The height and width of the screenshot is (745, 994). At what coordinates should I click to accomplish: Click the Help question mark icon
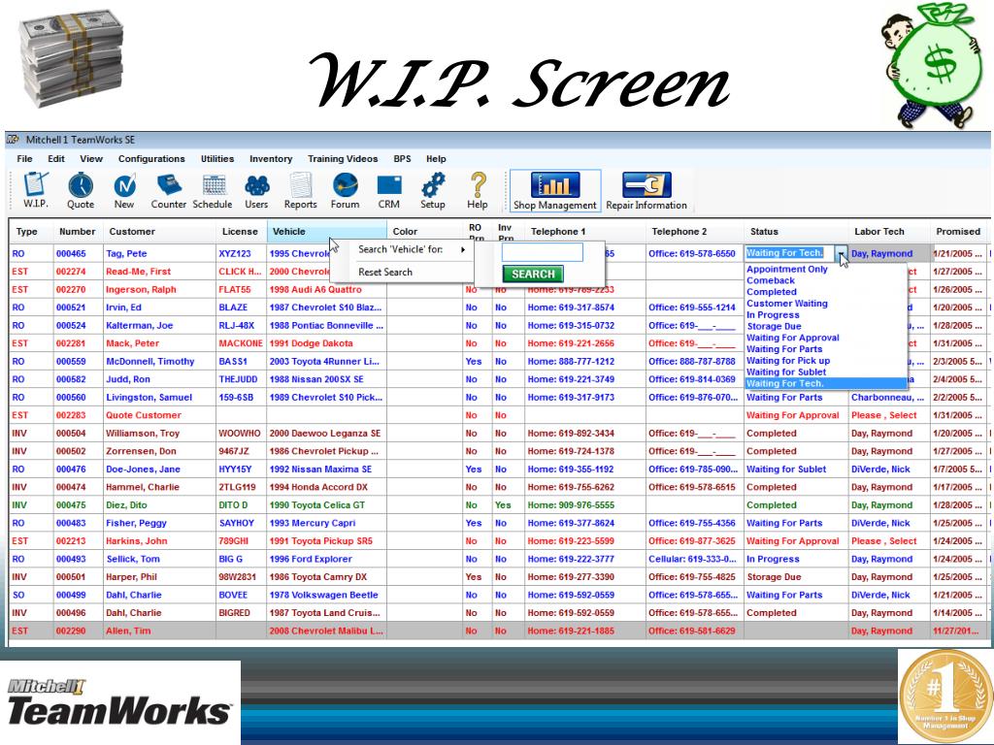point(478,190)
